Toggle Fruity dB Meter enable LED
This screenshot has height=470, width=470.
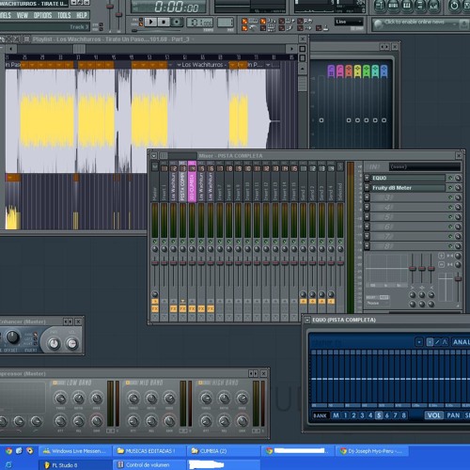click(450, 188)
